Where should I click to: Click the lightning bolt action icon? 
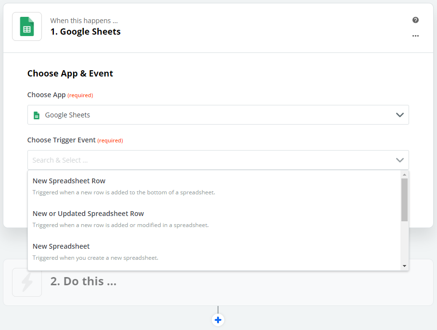[x=27, y=282]
